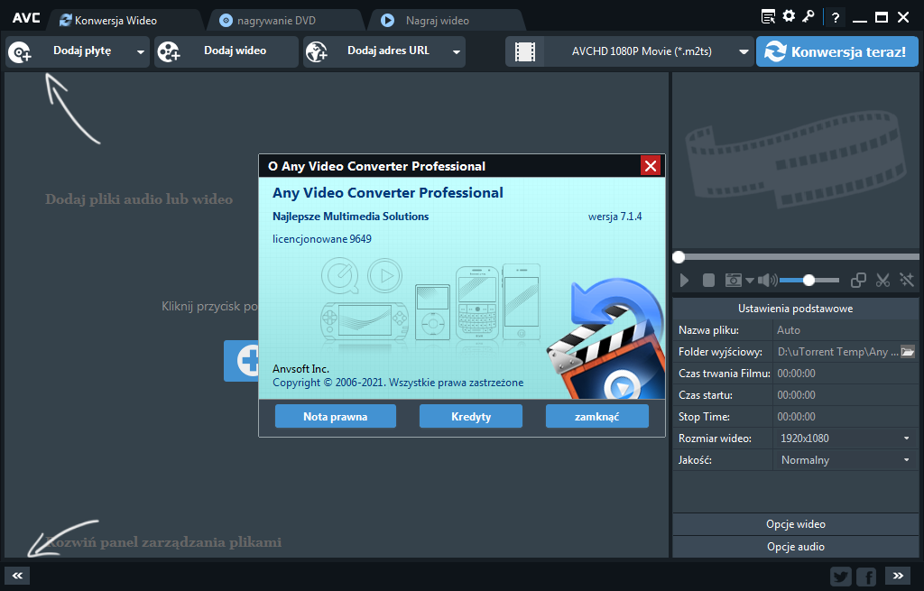Collapse the left panel with double-arrow button
Screen dimensions: 924x591
[17, 576]
